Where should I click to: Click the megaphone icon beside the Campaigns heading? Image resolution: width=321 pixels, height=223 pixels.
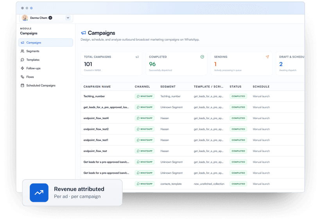83,33
